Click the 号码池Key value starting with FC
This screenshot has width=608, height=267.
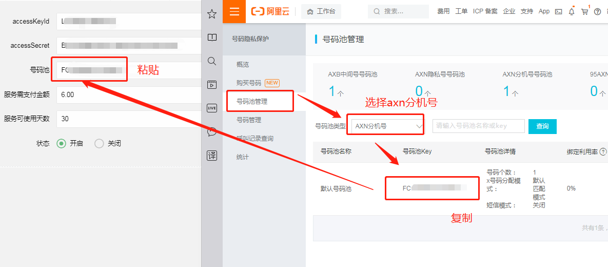click(434, 188)
